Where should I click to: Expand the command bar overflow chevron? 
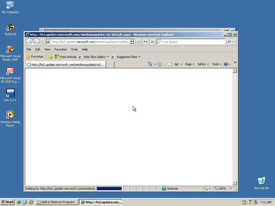pos(235,62)
